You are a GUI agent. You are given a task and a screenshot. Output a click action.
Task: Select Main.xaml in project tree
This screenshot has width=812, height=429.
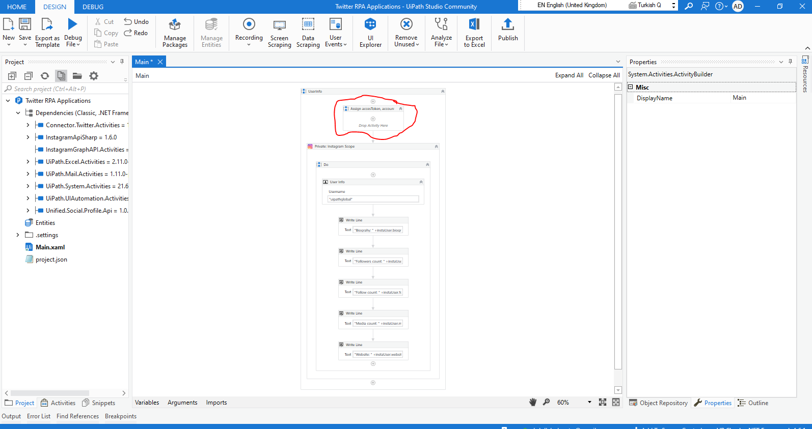coord(50,247)
